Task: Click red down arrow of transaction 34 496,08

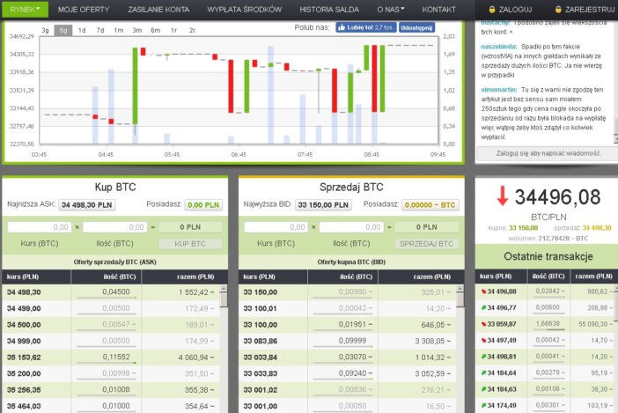Action: [483, 291]
